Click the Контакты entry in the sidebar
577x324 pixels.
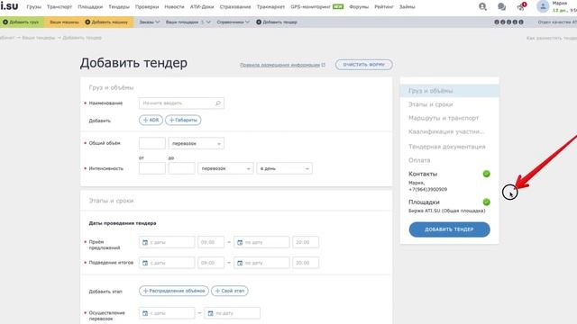(x=423, y=174)
